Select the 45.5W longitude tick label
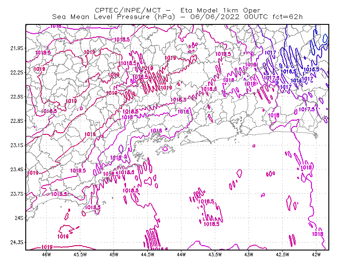The height and width of the screenshot is (274, 355). (x=80, y=254)
